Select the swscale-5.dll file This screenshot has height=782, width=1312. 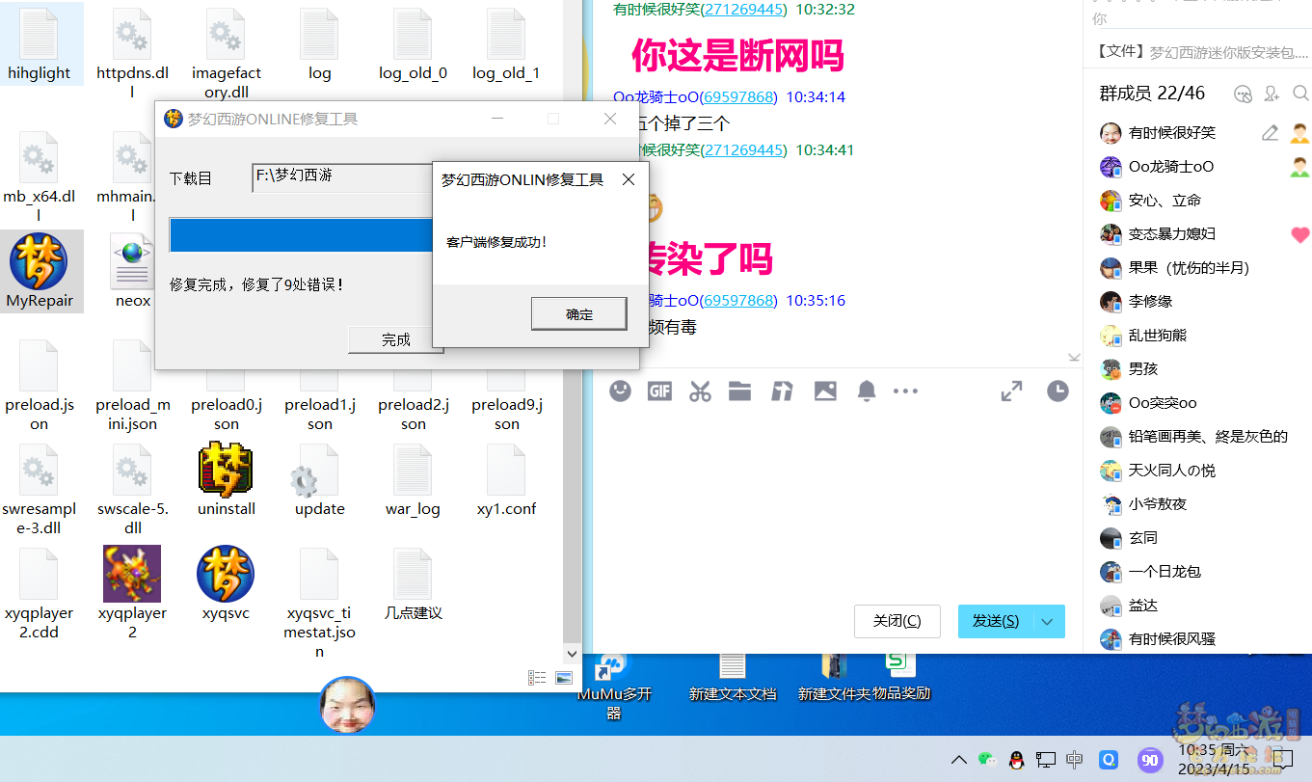pyautogui.click(x=132, y=488)
